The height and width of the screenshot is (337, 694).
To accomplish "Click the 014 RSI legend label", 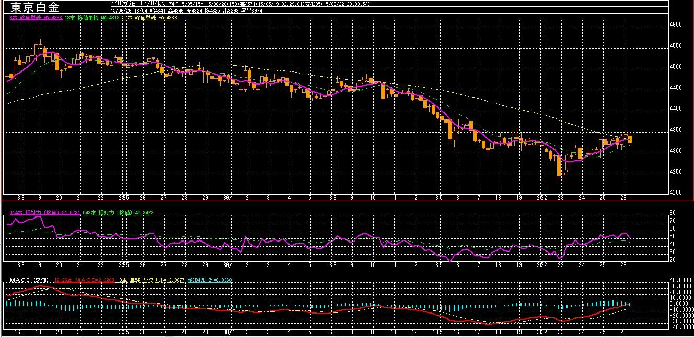I will pos(46,213).
